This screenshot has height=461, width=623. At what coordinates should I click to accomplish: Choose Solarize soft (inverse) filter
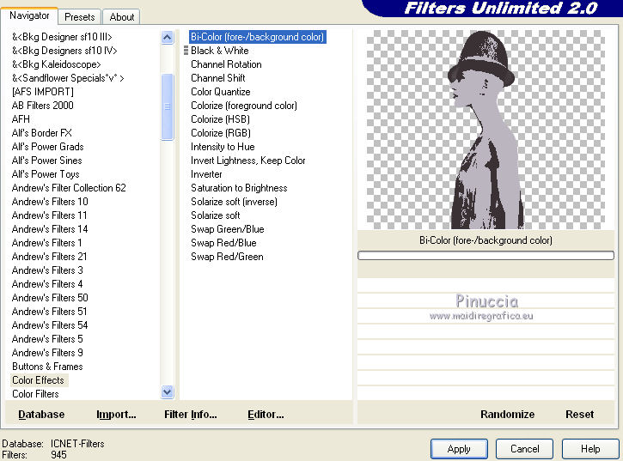coord(234,202)
